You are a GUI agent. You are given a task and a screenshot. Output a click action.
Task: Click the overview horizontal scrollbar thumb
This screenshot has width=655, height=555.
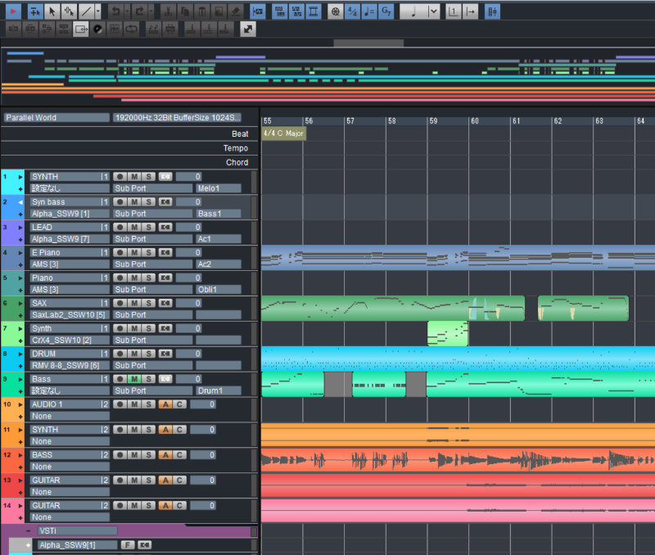368,43
